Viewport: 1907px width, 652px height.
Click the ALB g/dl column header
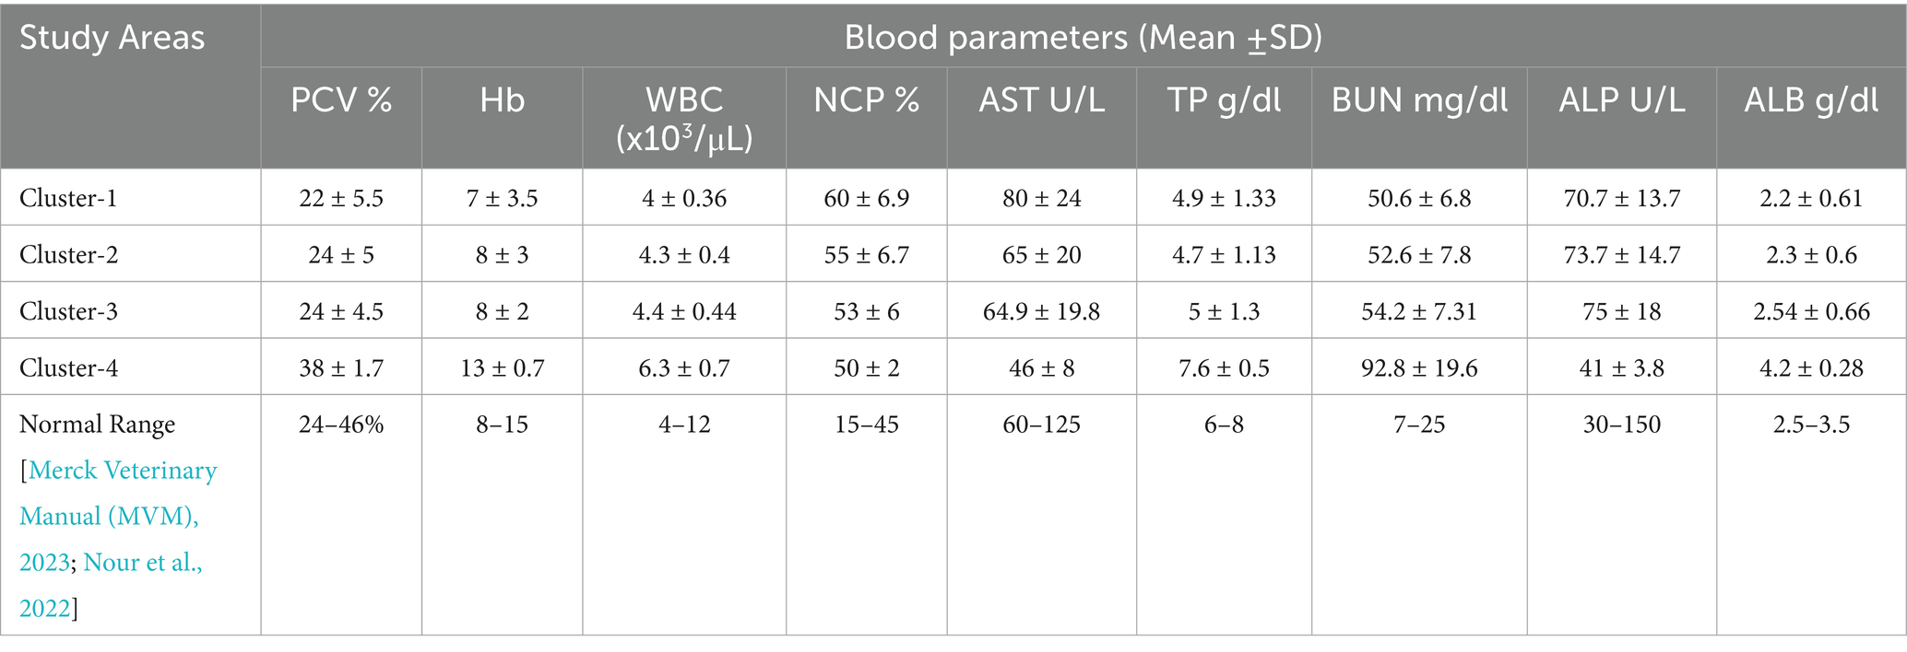pyautogui.click(x=1811, y=100)
